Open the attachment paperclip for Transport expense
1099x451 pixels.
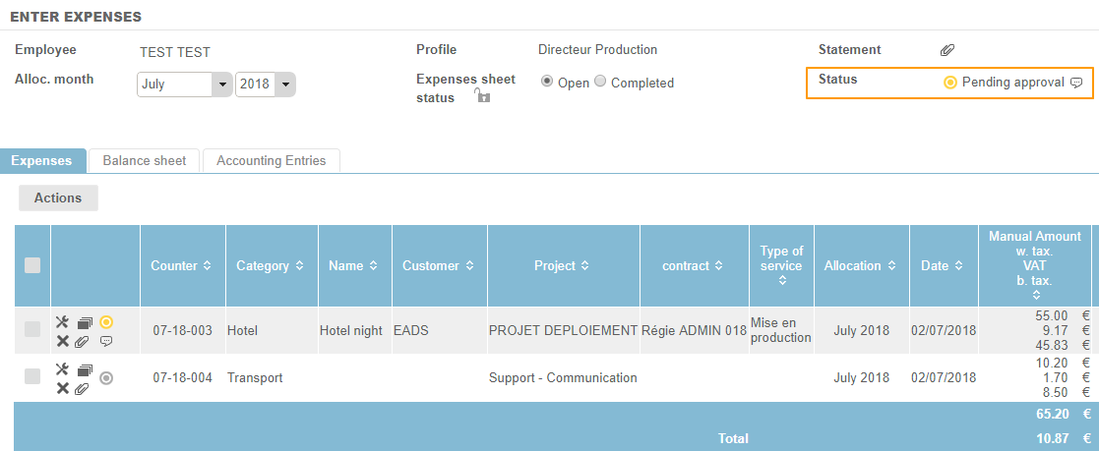pos(84,388)
